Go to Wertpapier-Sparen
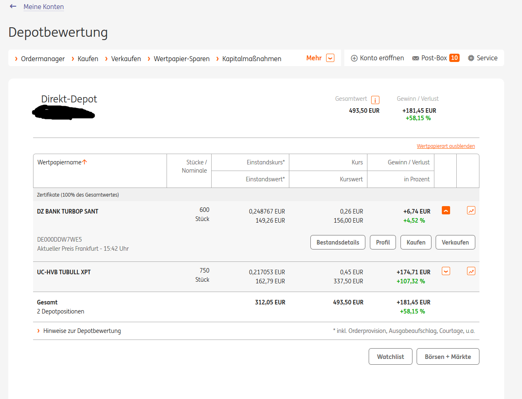Image resolution: width=522 pixels, height=399 pixels. pyautogui.click(x=181, y=59)
